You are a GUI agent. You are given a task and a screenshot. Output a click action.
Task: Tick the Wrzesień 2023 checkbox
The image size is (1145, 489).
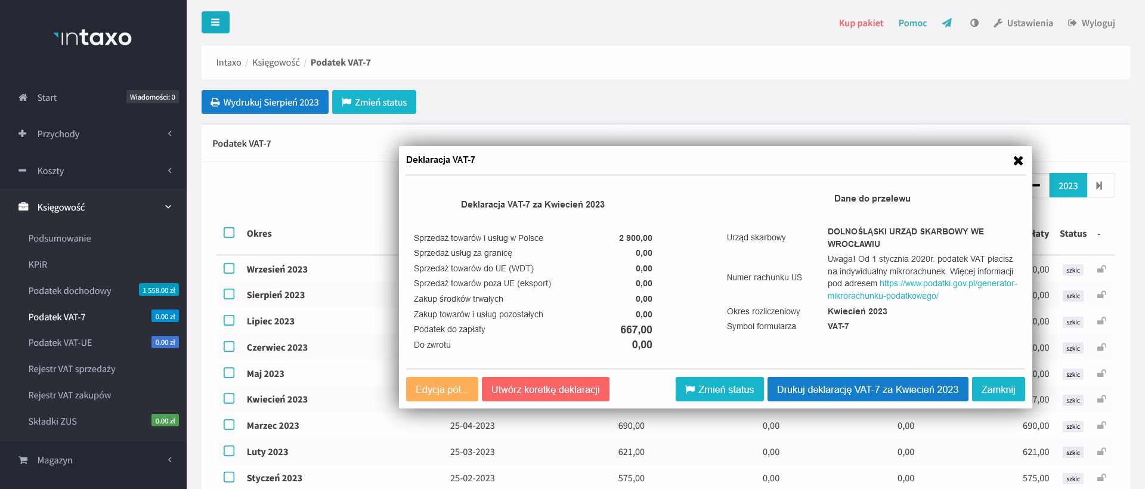coord(229,268)
